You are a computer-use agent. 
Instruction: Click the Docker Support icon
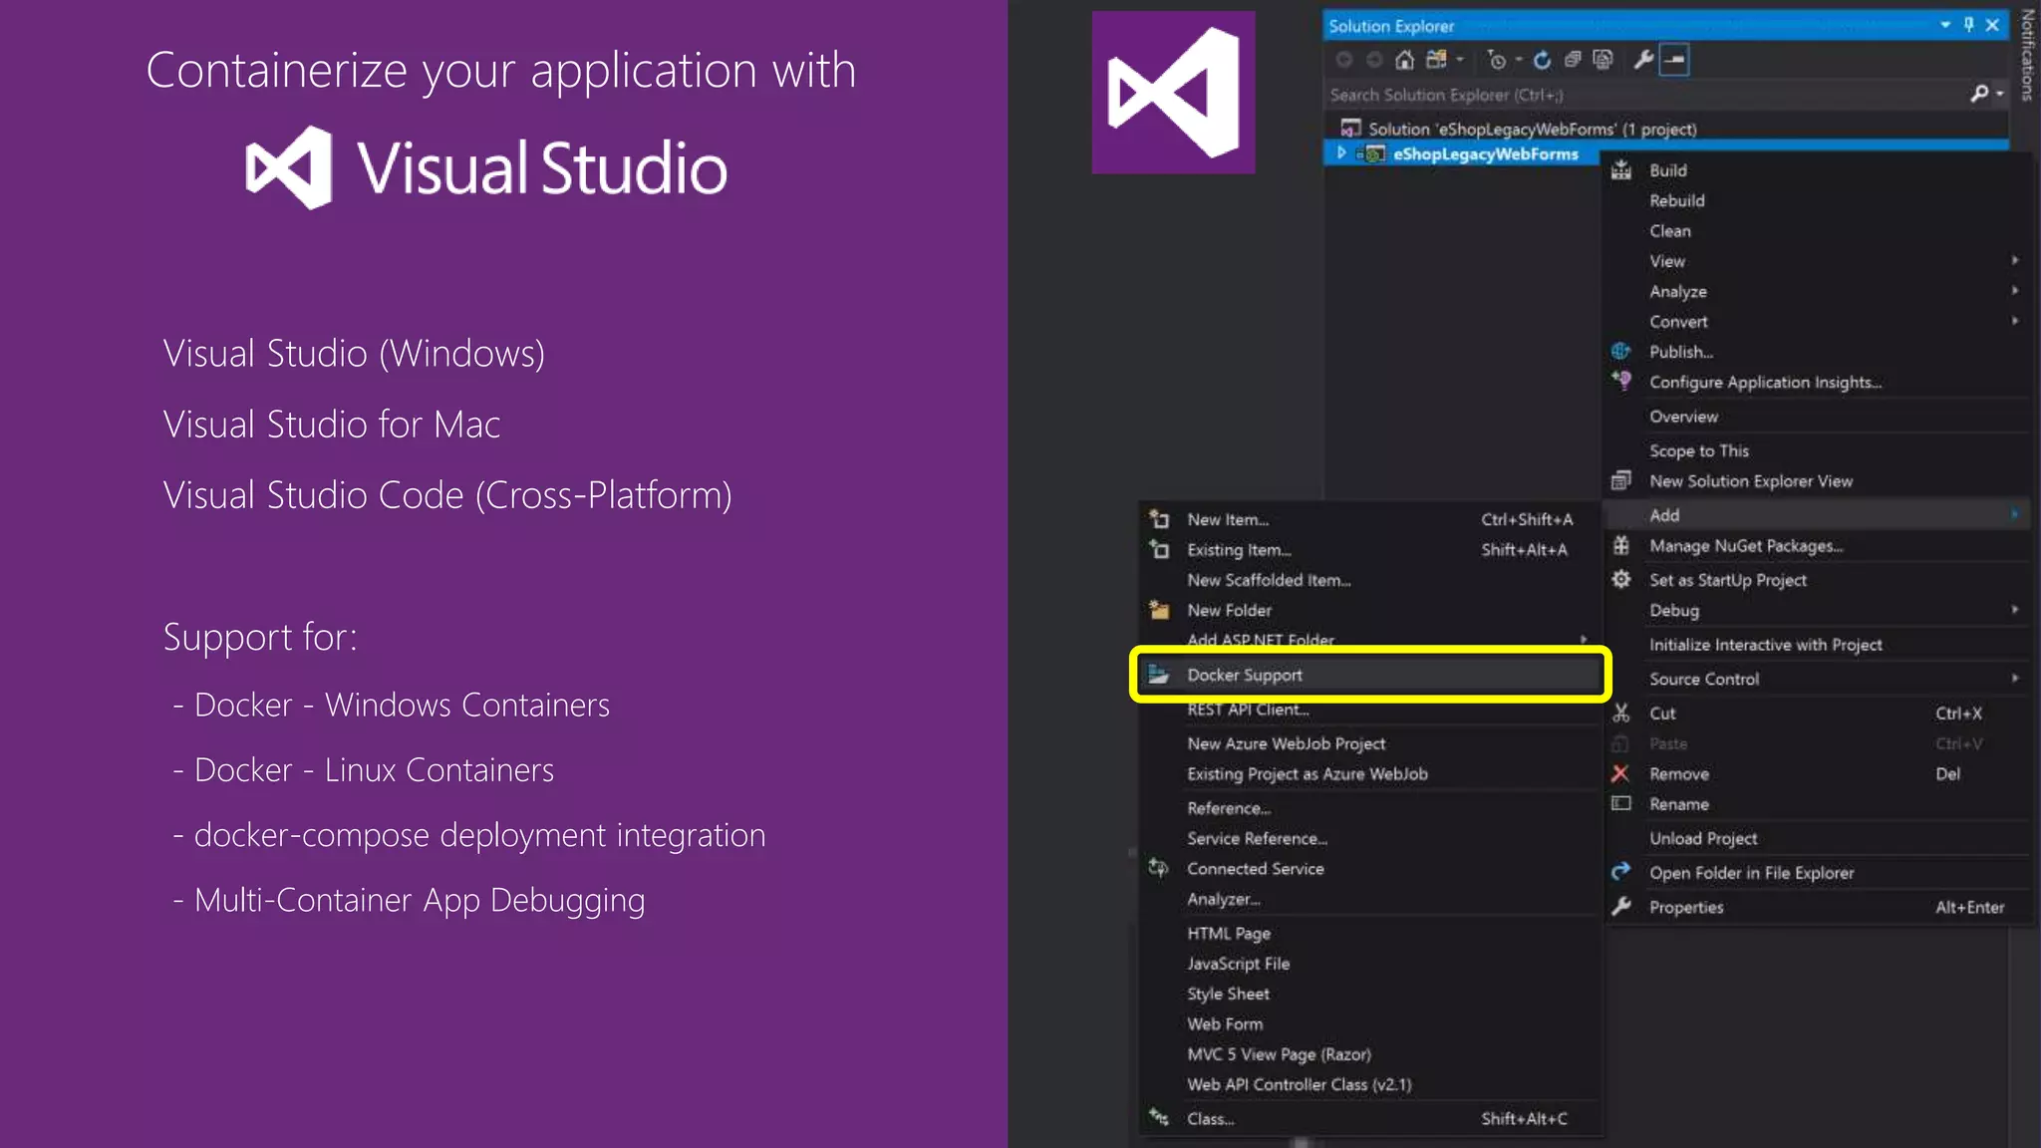pyautogui.click(x=1158, y=675)
